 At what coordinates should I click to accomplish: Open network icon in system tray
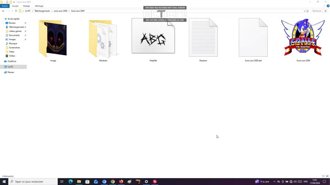point(291,182)
